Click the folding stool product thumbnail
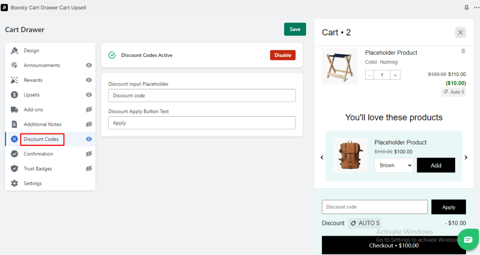 tap(340, 66)
